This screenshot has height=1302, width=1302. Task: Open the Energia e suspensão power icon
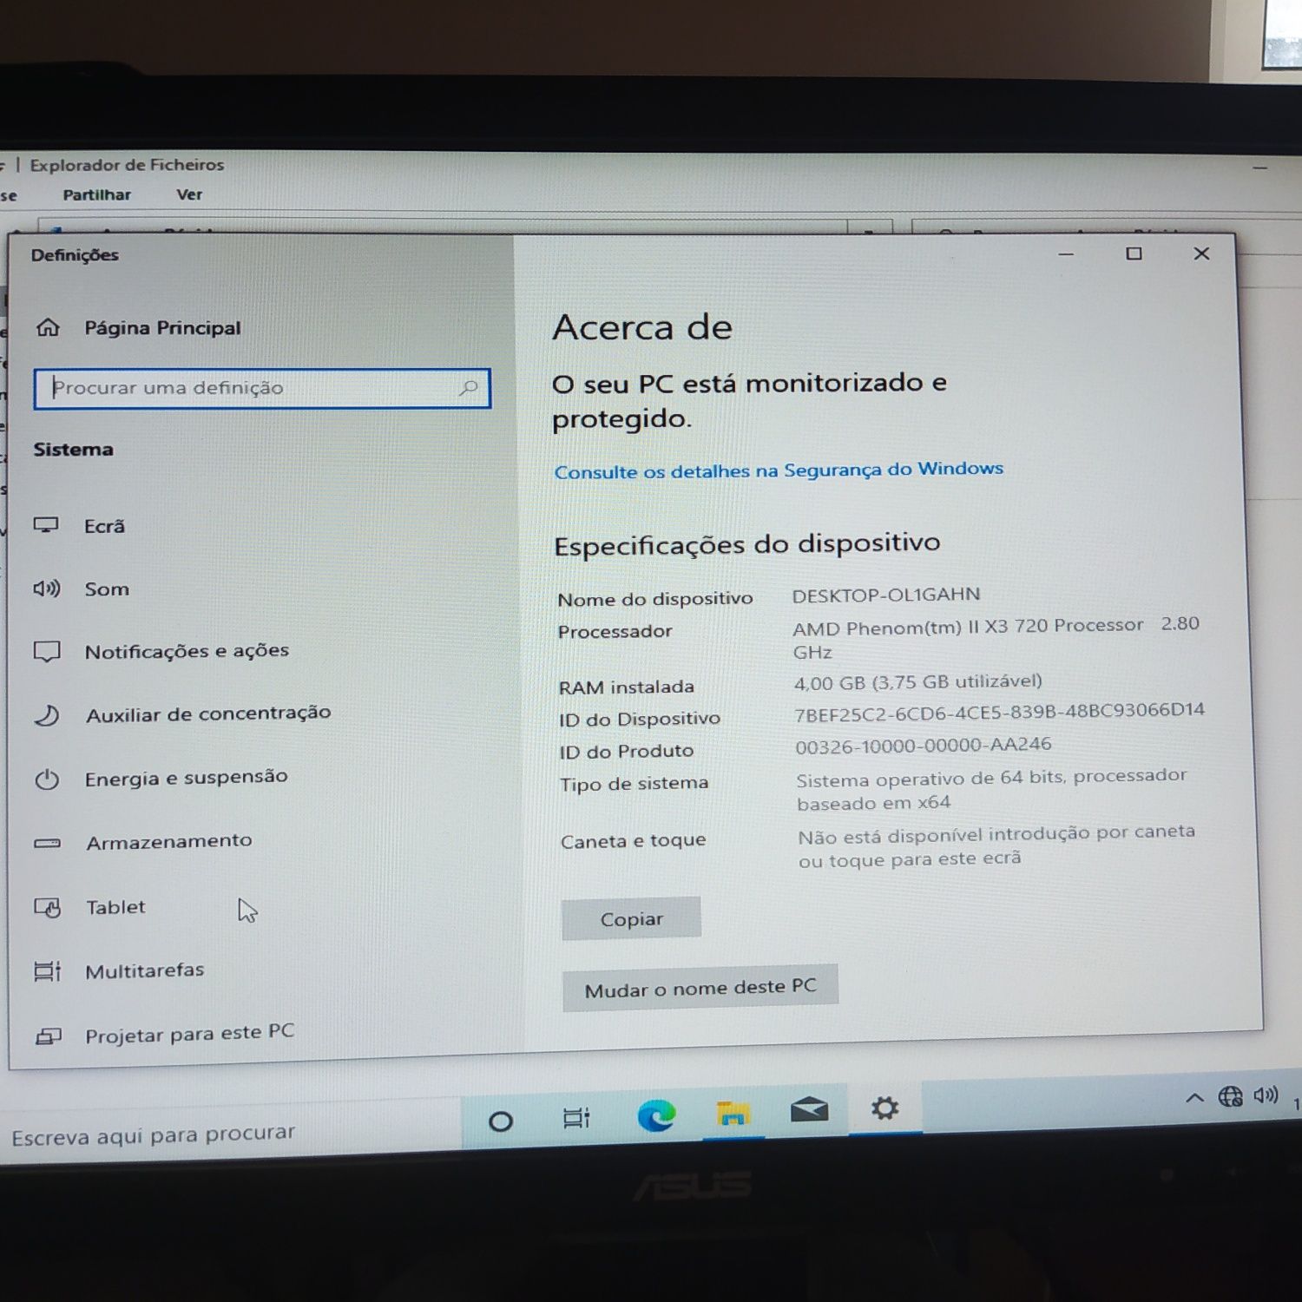coord(47,779)
